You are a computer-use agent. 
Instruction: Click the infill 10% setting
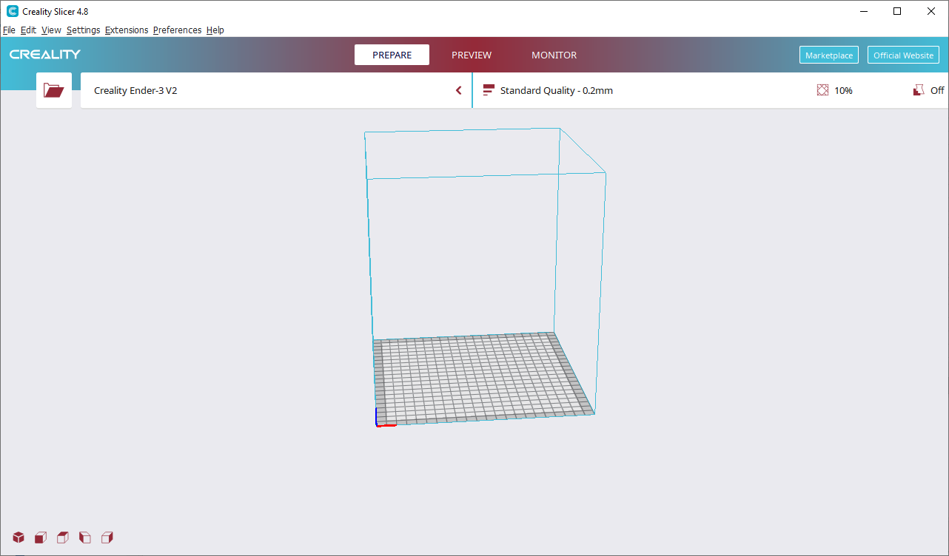point(835,90)
